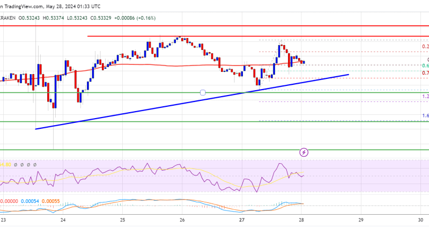This screenshot has height=241, width=429.
Task: Click the change value +0.00086 (+0.16%)
Action: [135, 18]
